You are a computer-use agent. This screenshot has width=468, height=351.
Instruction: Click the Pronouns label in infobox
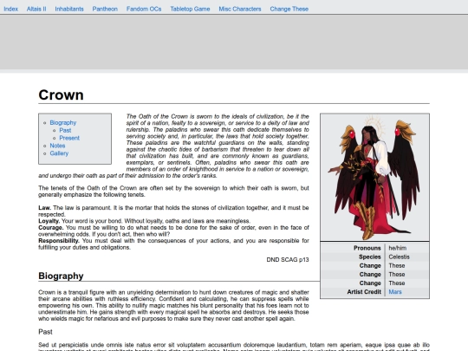pyautogui.click(x=367, y=248)
